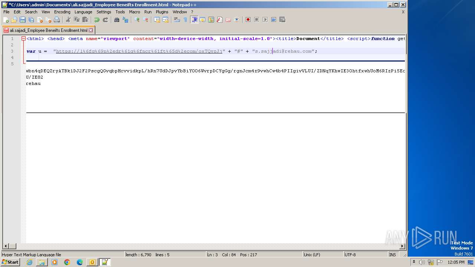475x267 pixels.
Task: Collapse the html fold marker on line 1
Action: click(23, 39)
